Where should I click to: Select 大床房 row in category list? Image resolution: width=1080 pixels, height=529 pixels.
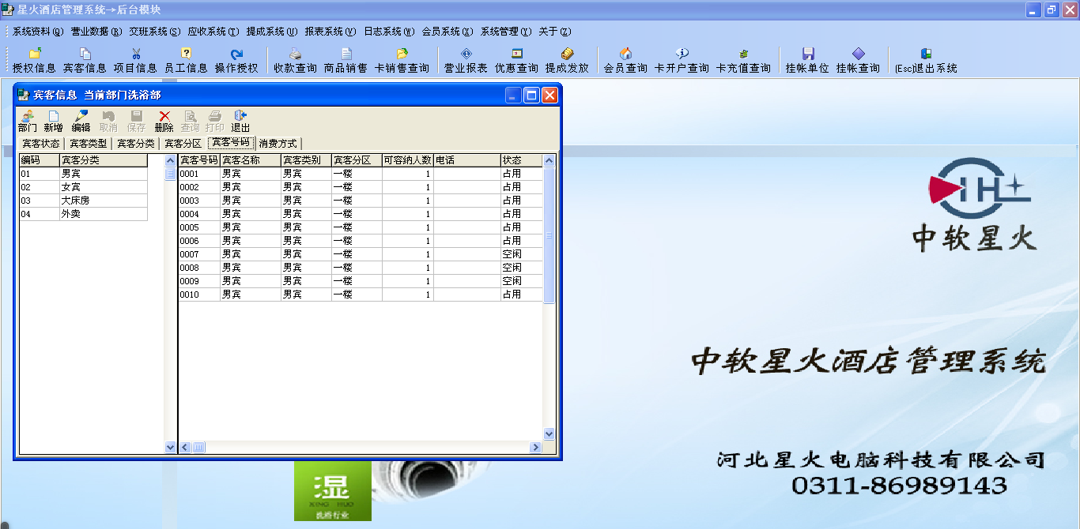coord(84,201)
